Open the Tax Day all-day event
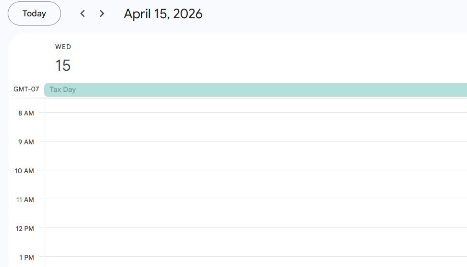 255,89
